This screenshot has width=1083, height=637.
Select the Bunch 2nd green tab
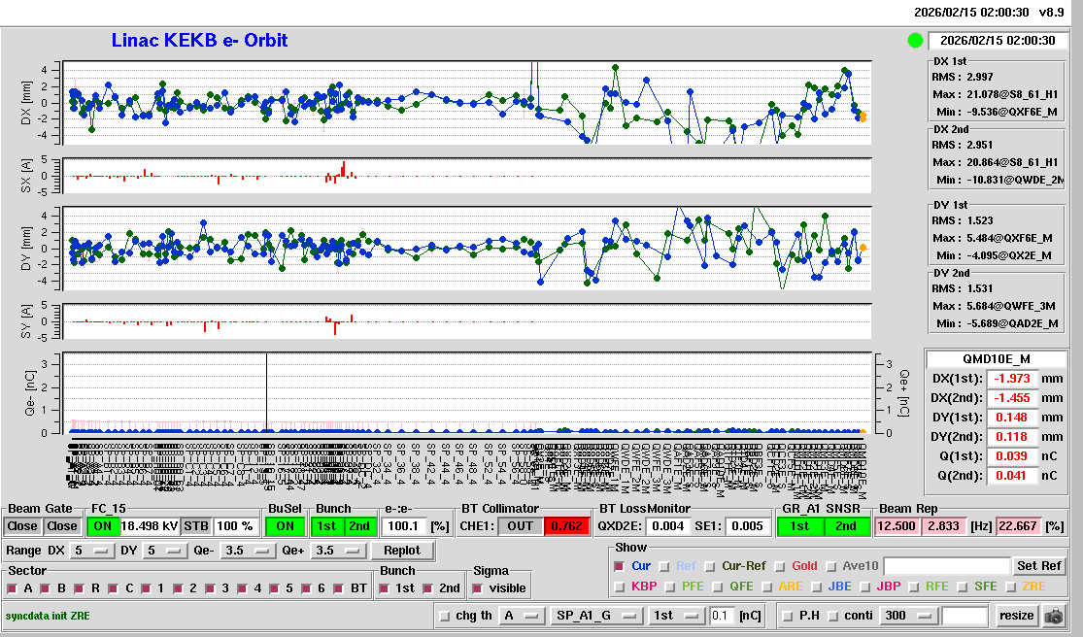pyautogui.click(x=359, y=526)
